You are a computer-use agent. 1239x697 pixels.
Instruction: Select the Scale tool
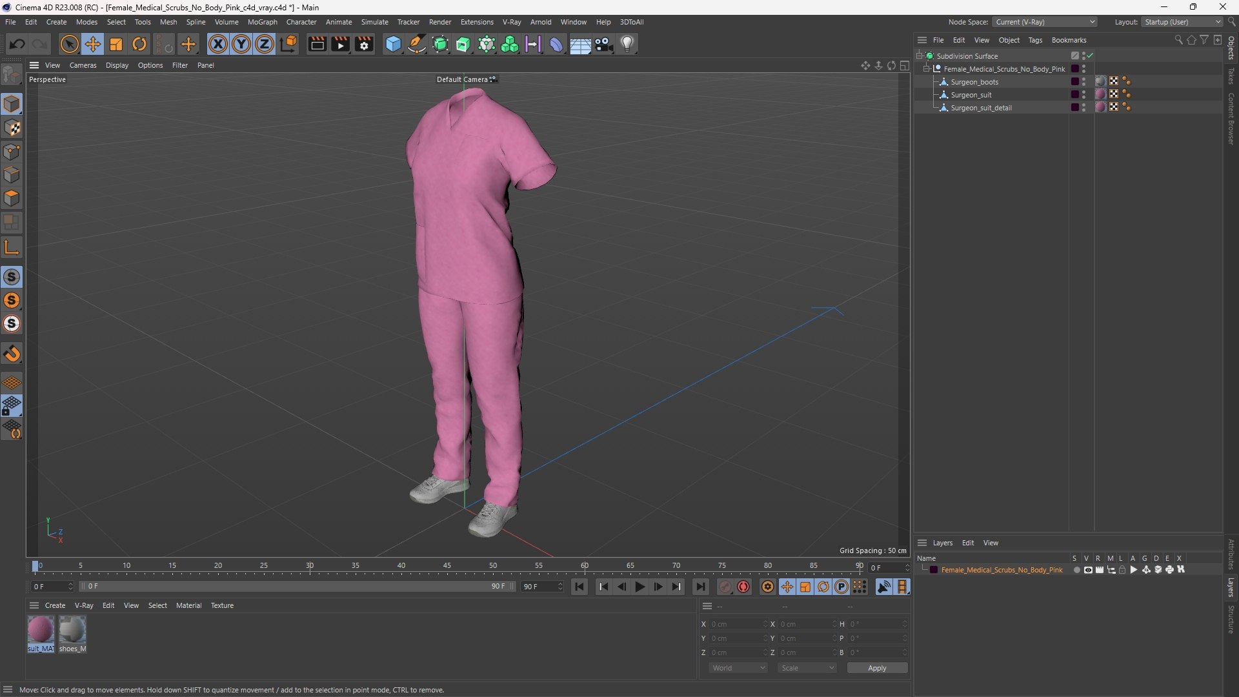click(x=116, y=44)
